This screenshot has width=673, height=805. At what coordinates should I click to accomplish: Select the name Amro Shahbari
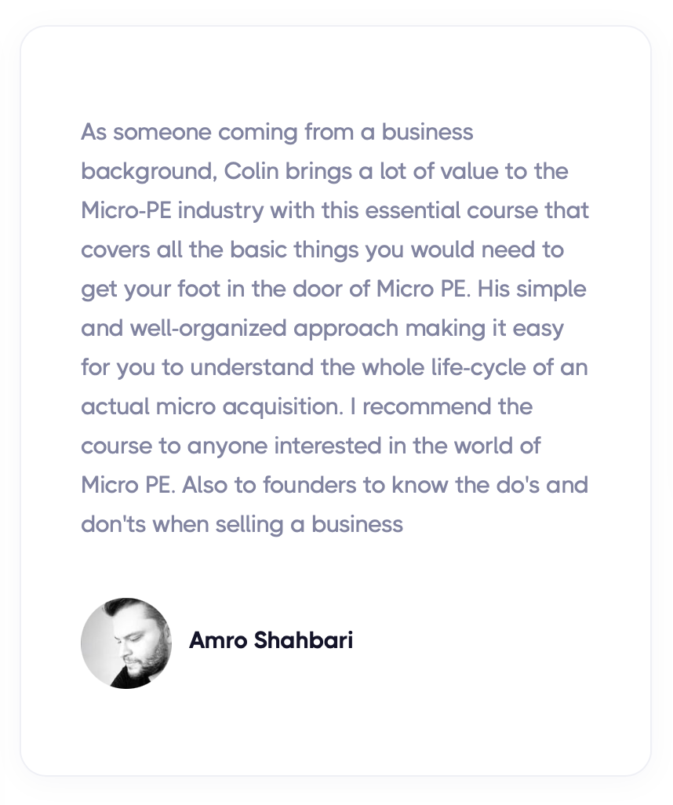pos(271,640)
